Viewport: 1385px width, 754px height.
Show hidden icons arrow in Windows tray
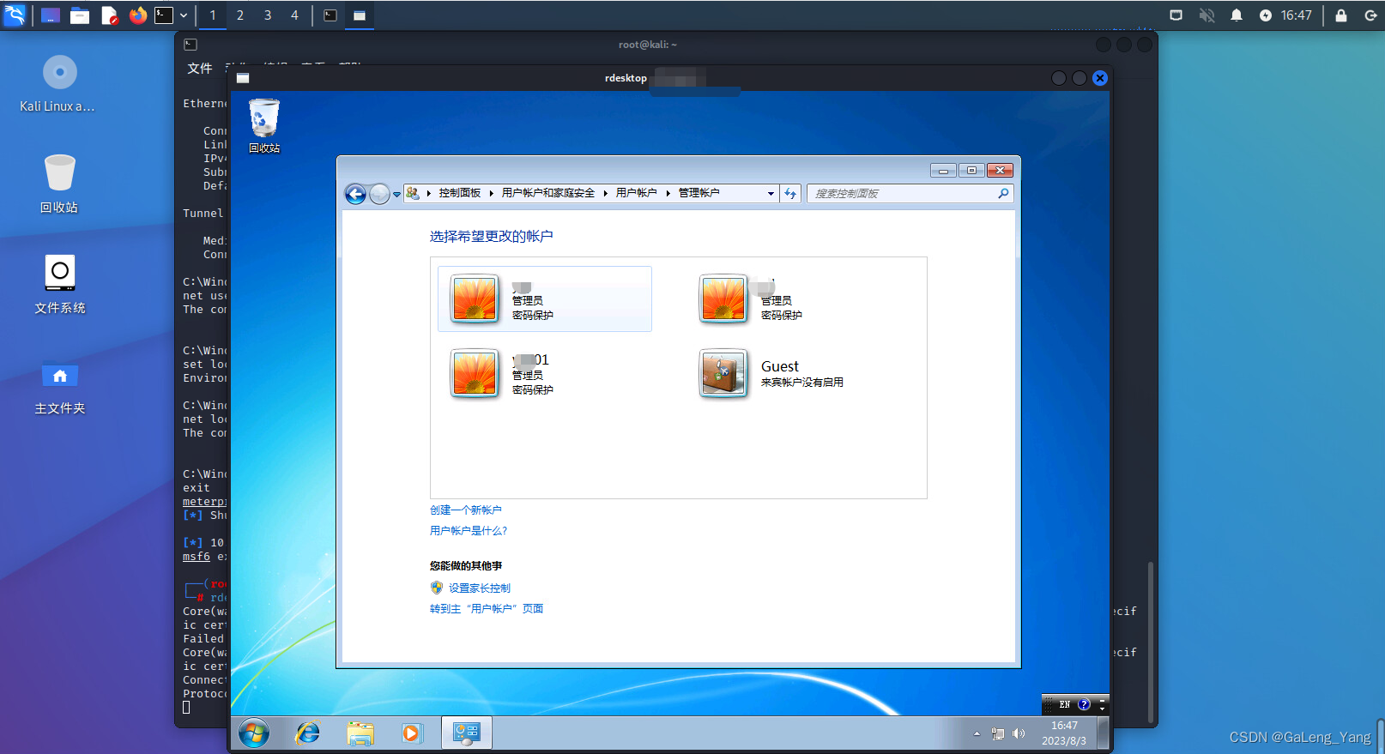click(x=977, y=734)
